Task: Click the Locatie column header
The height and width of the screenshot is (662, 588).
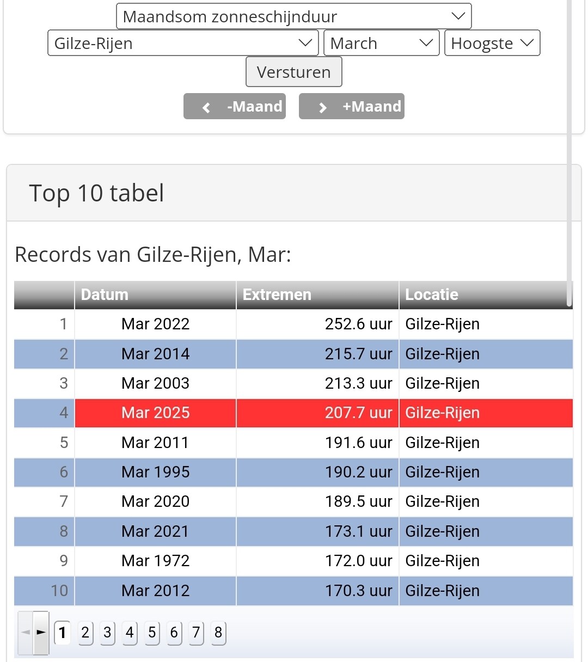Action: (x=485, y=295)
